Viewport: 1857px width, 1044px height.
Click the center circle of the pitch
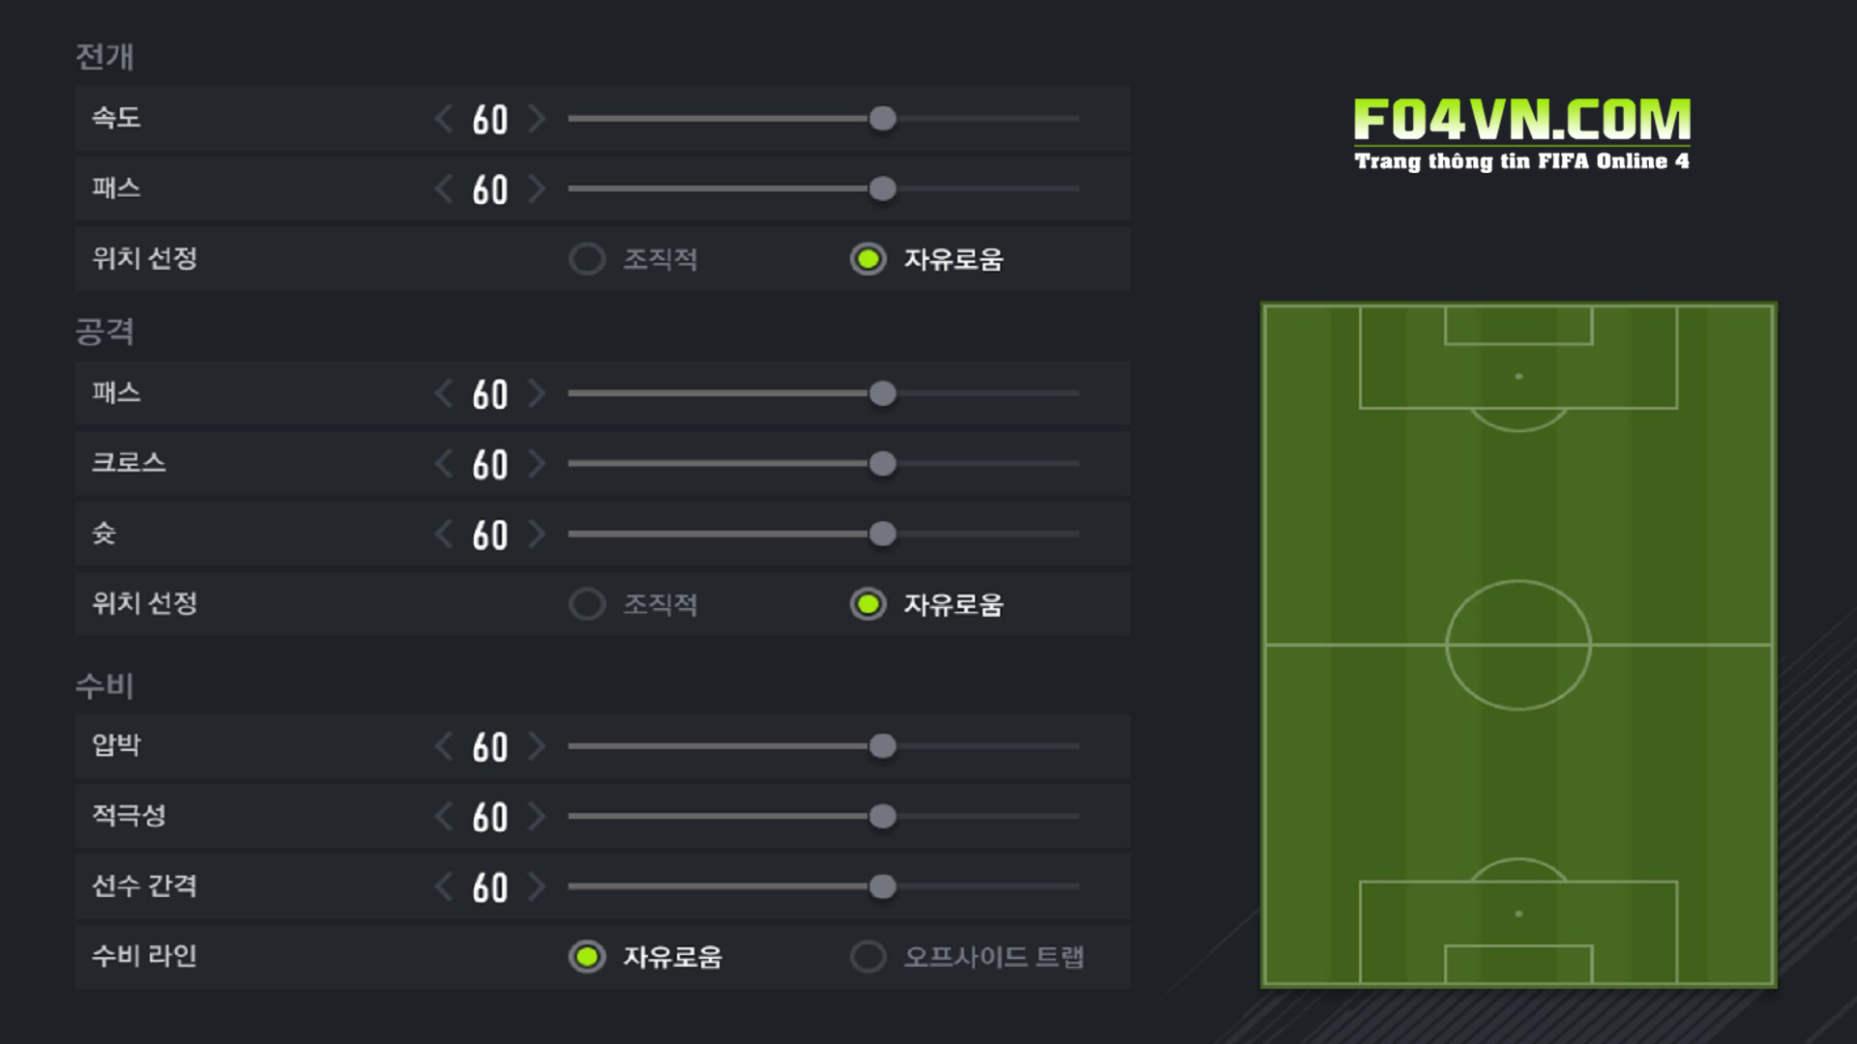point(1518,645)
